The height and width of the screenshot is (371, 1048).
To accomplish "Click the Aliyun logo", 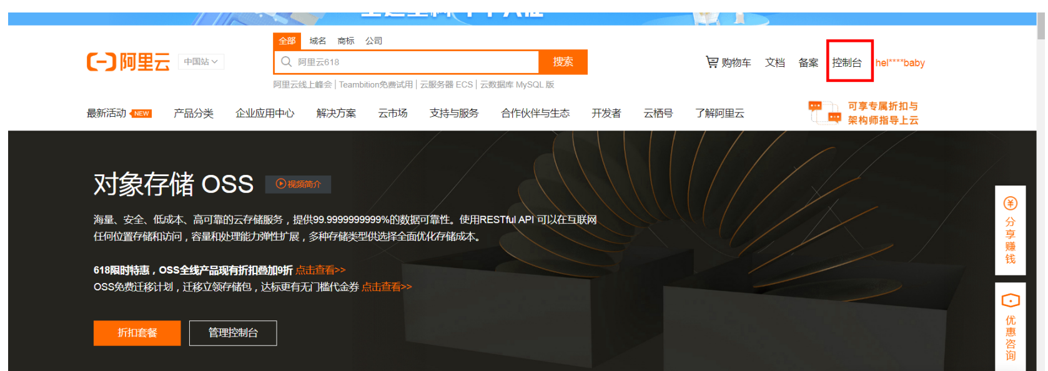I will (128, 62).
